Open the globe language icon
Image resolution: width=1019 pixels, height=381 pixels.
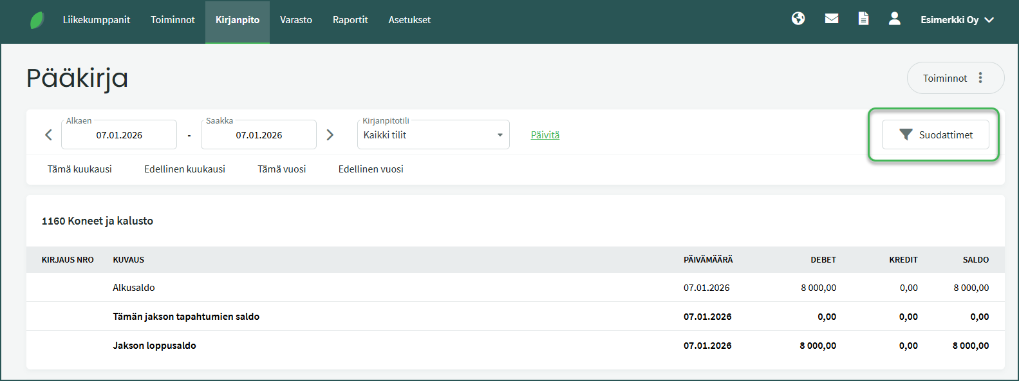coord(798,19)
